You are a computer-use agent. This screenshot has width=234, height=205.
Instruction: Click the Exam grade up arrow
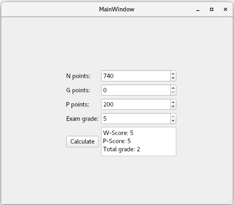coord(173,116)
